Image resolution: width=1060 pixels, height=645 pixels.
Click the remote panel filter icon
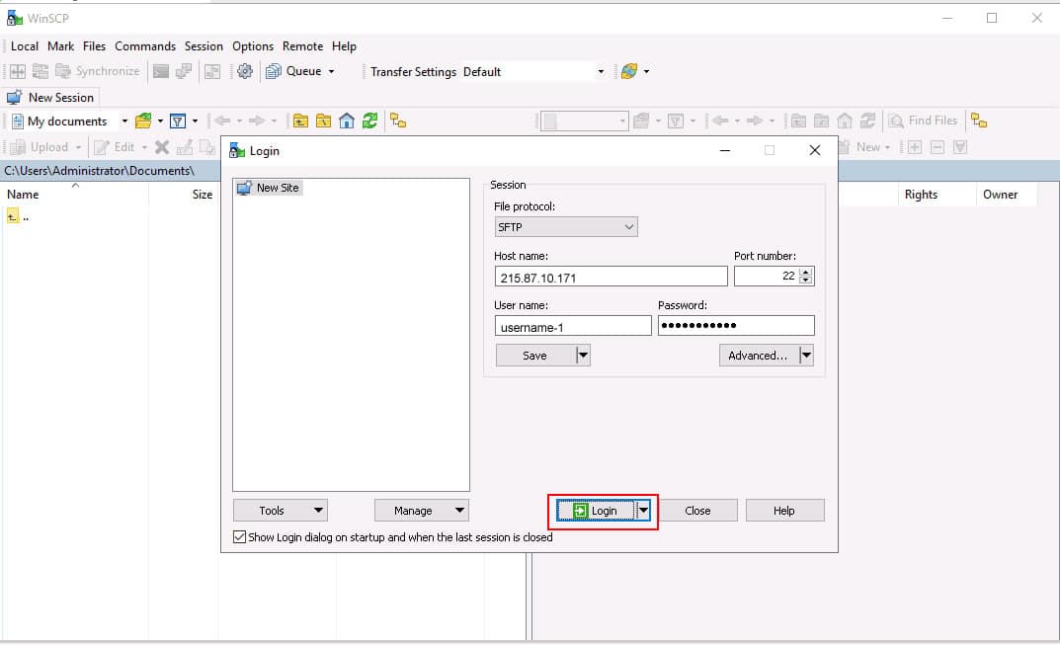coord(676,121)
